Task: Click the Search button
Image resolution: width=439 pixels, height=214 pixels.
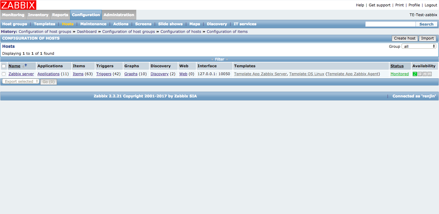Action: pos(426,24)
